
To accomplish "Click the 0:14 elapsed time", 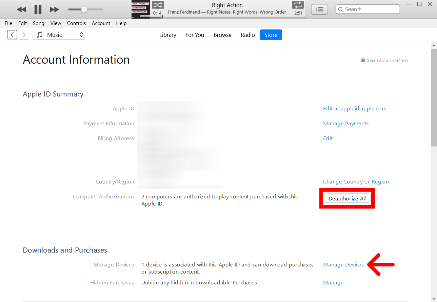I will (x=157, y=13).
